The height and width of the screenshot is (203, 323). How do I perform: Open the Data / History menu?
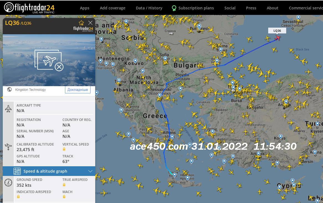pyautogui.click(x=149, y=8)
